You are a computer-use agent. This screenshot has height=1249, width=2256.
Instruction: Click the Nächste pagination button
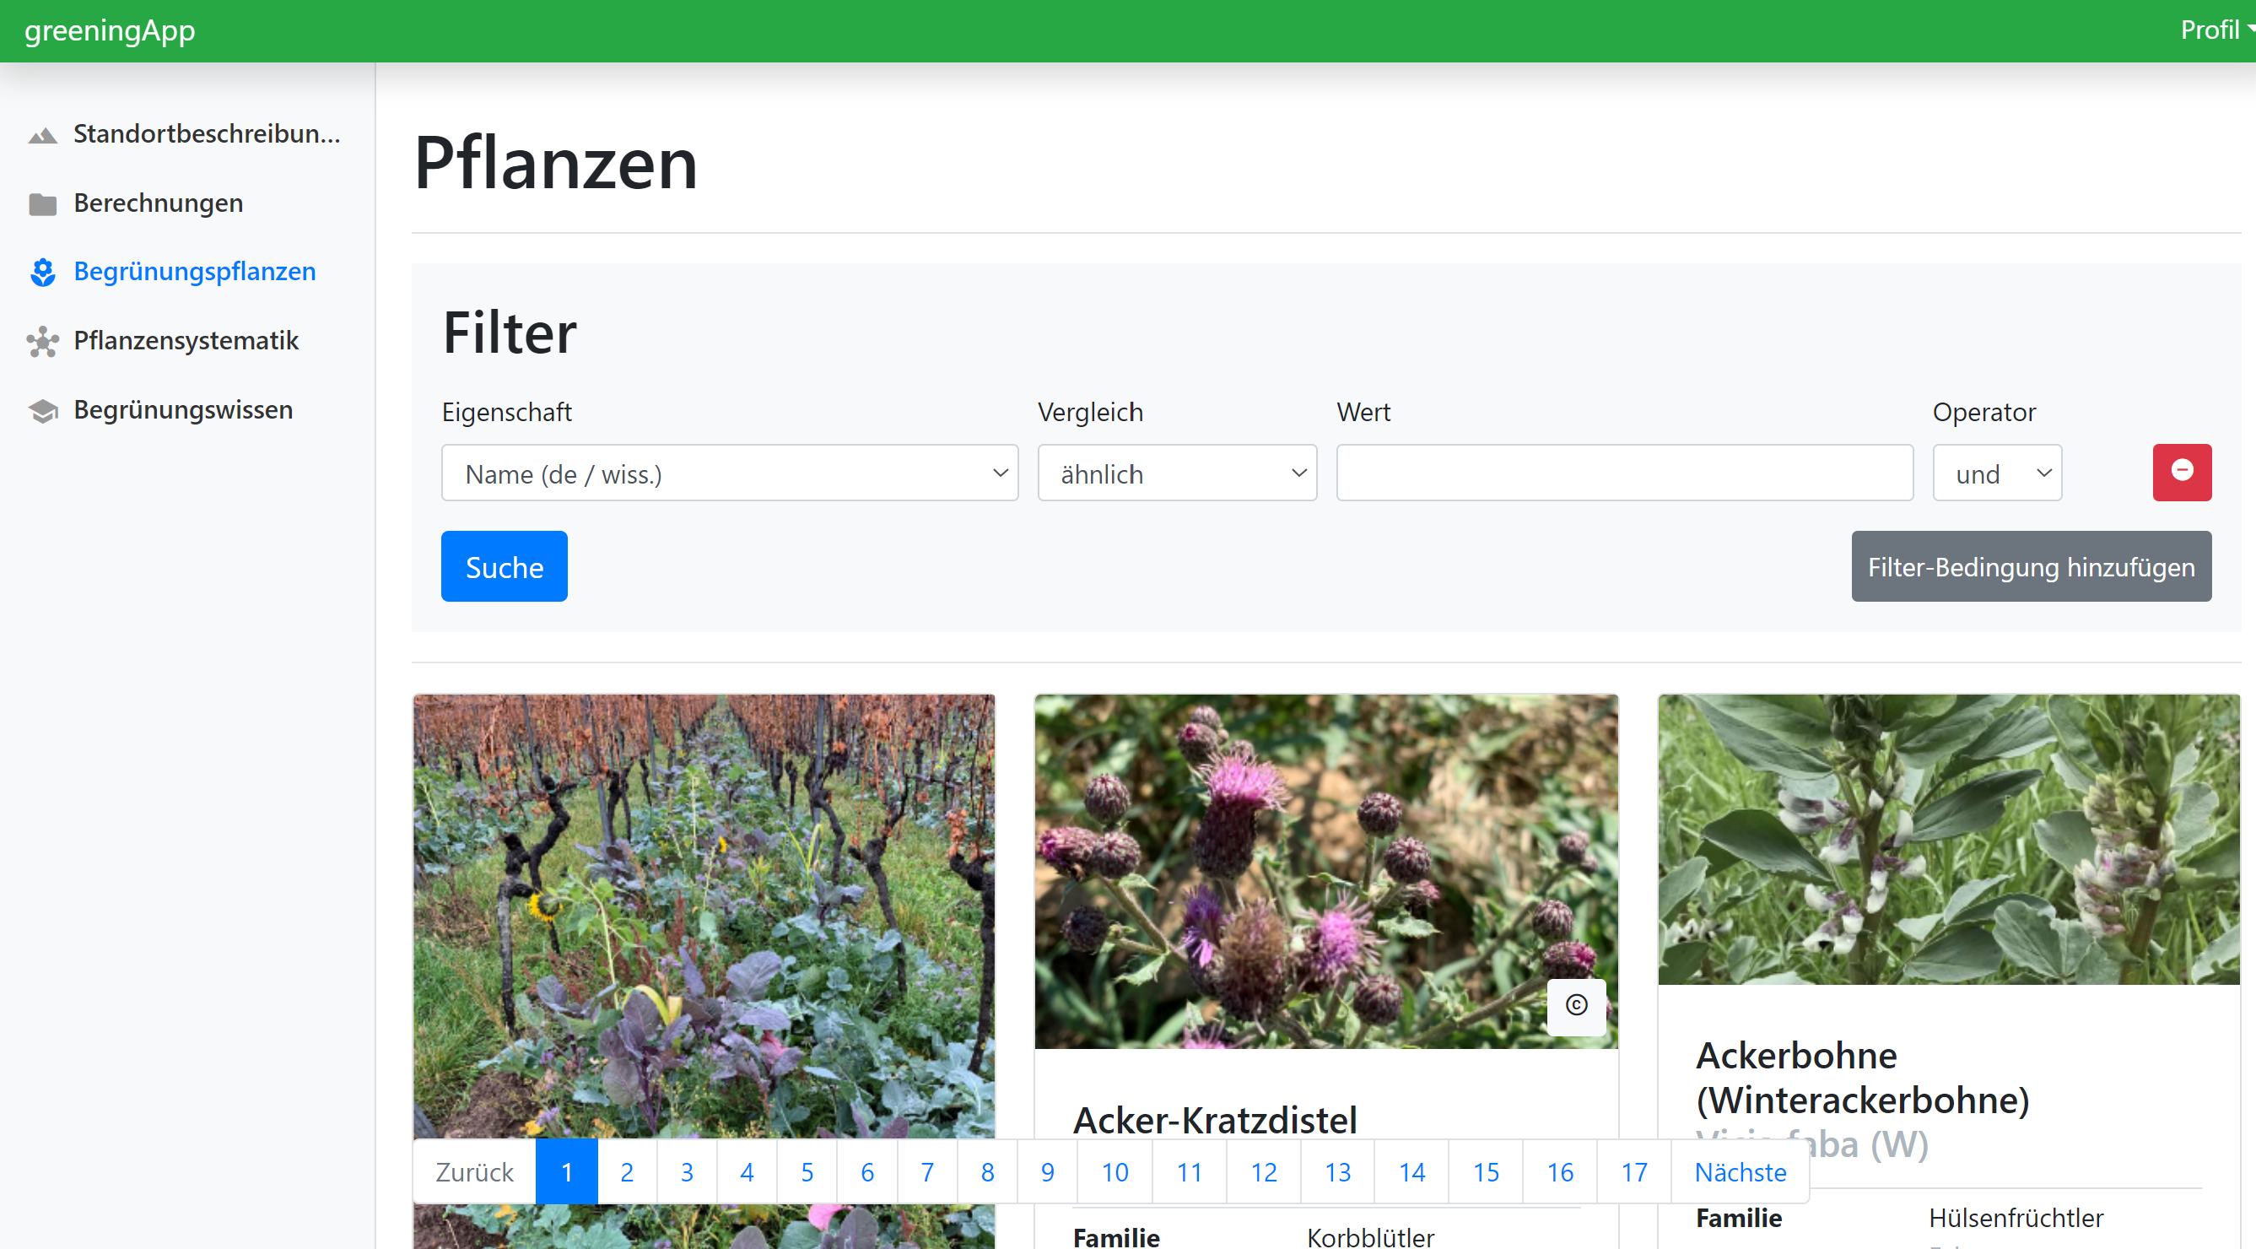point(1741,1172)
